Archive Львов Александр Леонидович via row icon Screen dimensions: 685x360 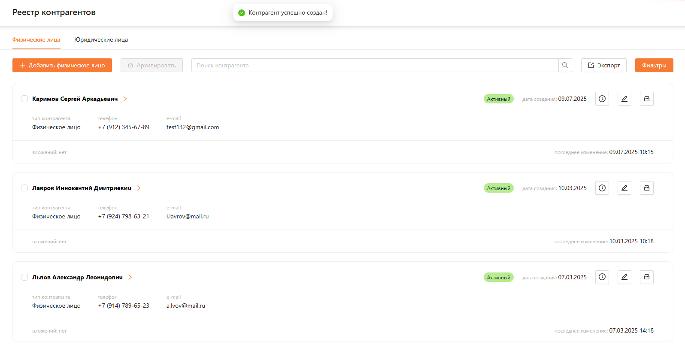coord(646,277)
